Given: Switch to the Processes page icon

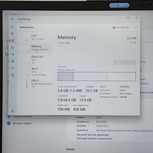Looking at the screenshot, I should (x=13, y=33).
